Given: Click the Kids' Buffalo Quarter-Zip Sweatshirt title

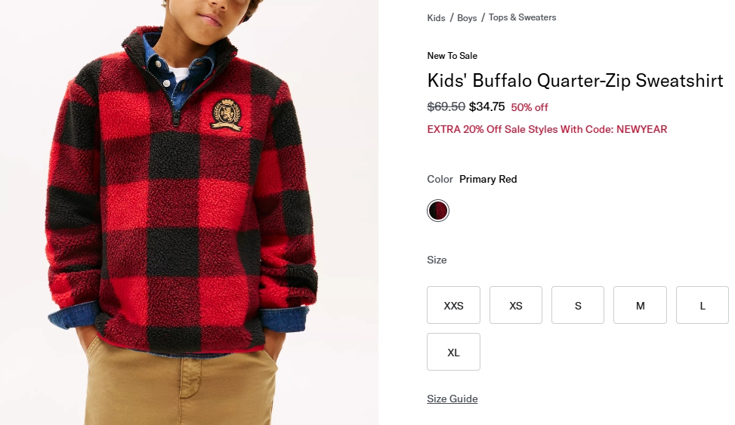Looking at the screenshot, I should (x=575, y=81).
